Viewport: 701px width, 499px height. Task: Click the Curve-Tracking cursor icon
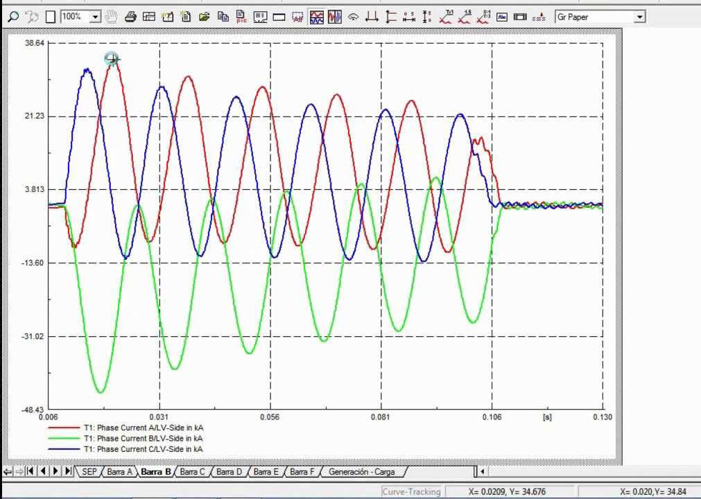pos(353,16)
